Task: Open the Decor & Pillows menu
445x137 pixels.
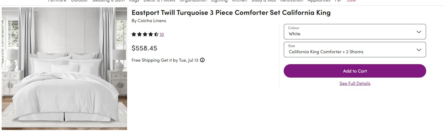Action: [x=159, y=1]
